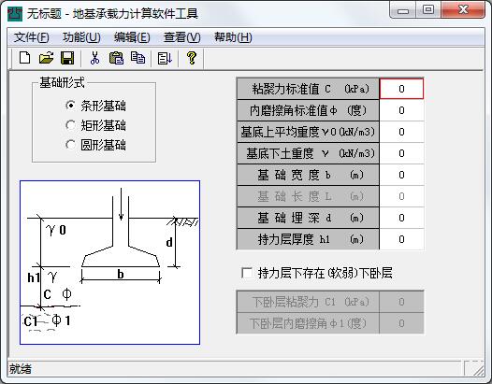
Task: Save using the floppy disk icon
Action: [x=67, y=58]
